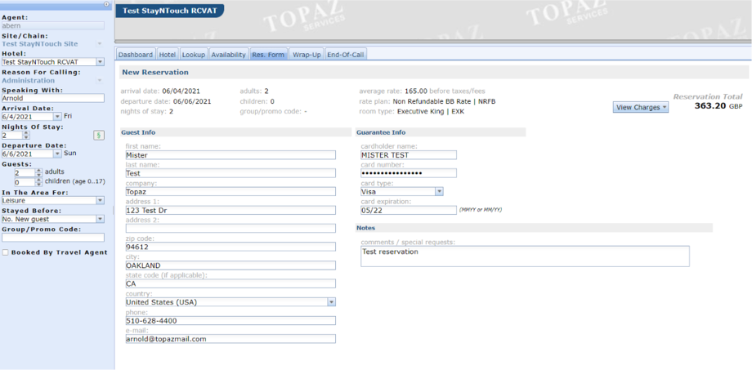Go to the Wrap-Up tab

tap(307, 55)
